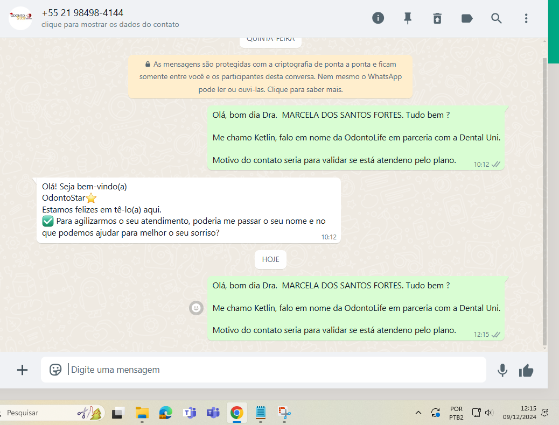The width and height of the screenshot is (559, 425).
Task: Click the sync status tray icon
Action: pos(435,413)
